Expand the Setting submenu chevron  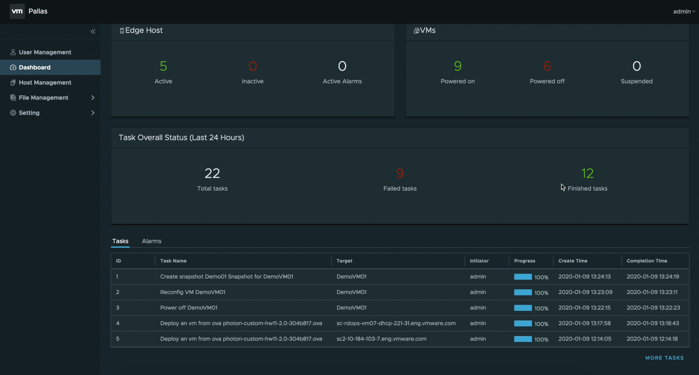93,113
